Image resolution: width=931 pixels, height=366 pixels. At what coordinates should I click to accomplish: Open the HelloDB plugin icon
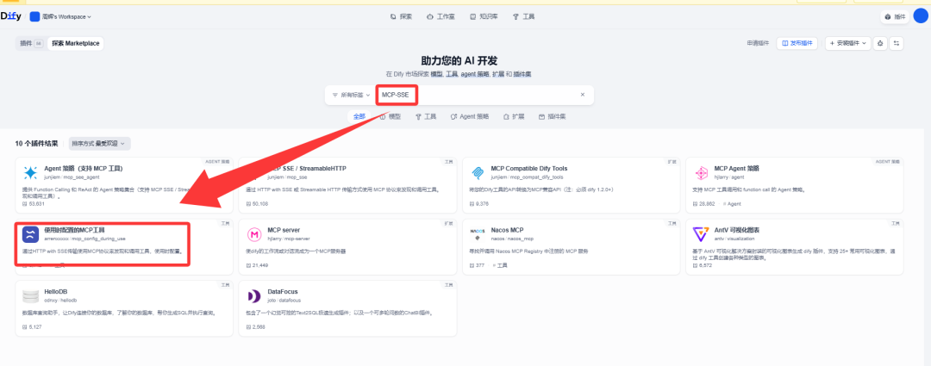(30, 296)
